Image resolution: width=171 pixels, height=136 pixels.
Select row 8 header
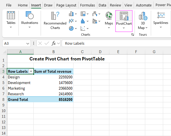click(x=3, y=99)
